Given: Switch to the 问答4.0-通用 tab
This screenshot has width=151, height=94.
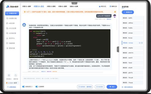Looking at the screenshot, I should tap(62, 7).
